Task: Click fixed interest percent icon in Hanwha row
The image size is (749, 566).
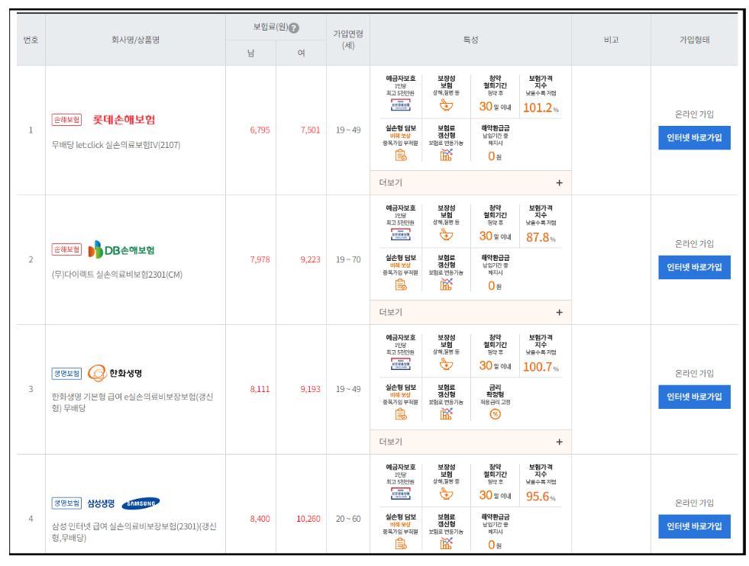Action: click(x=496, y=414)
